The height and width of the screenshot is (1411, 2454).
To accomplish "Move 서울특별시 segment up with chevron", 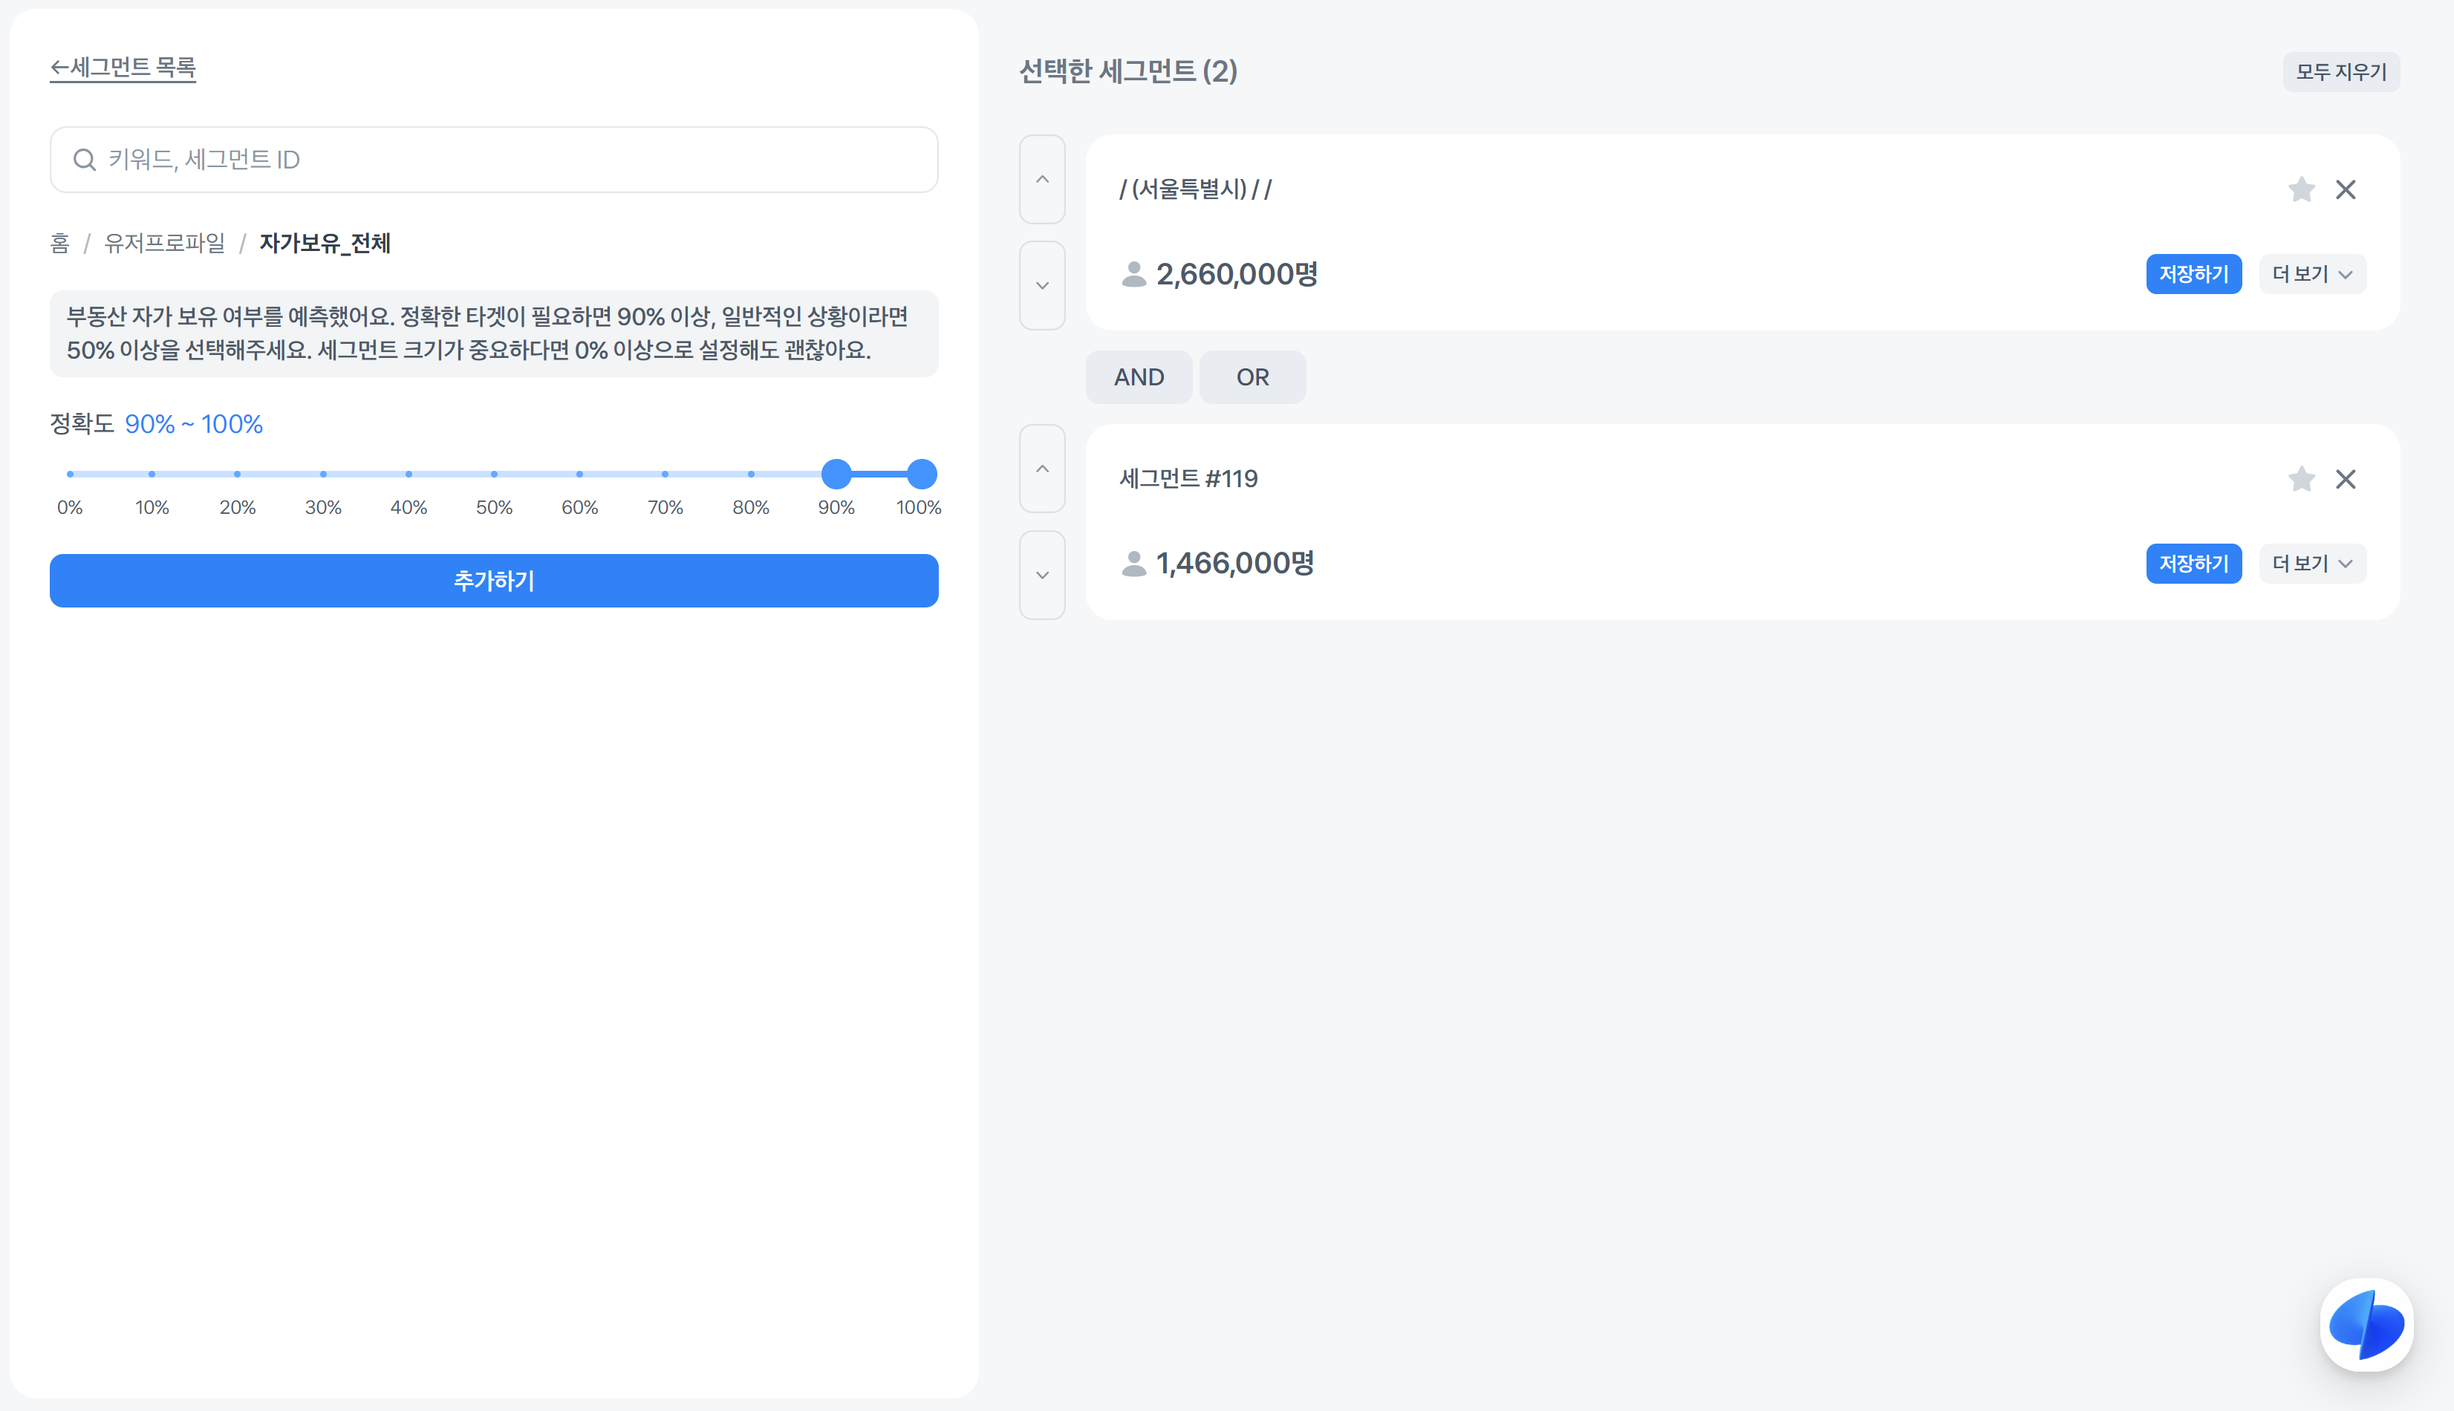I will [x=1042, y=179].
